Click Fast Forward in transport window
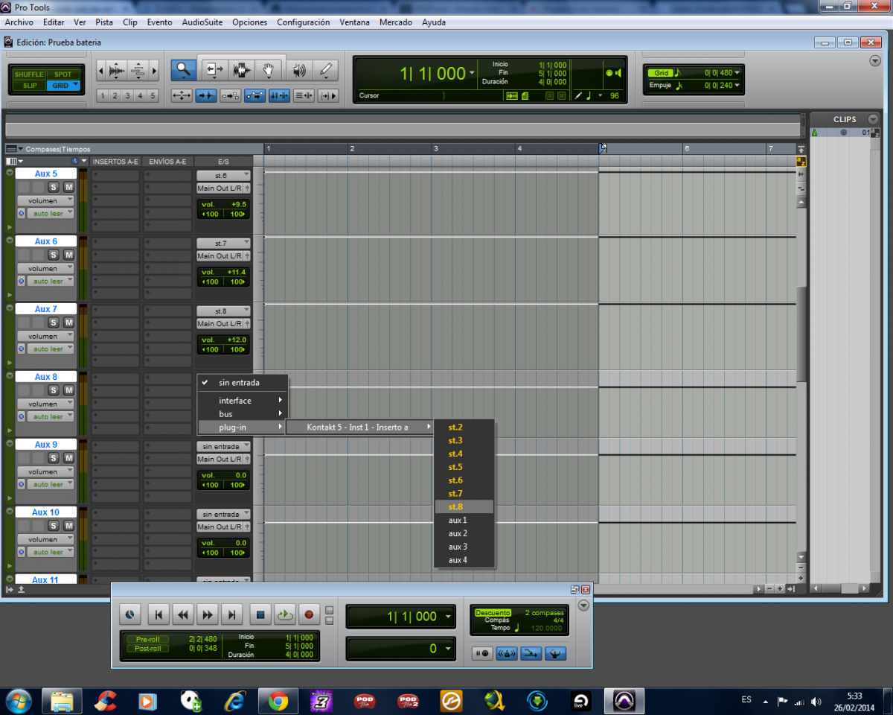Image resolution: width=893 pixels, height=715 pixels. pos(208,614)
